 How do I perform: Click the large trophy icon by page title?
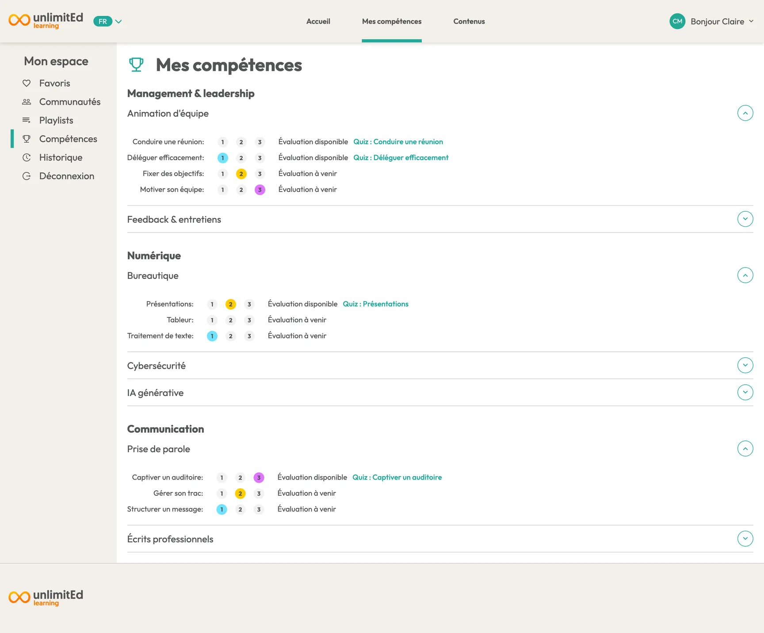coord(136,65)
